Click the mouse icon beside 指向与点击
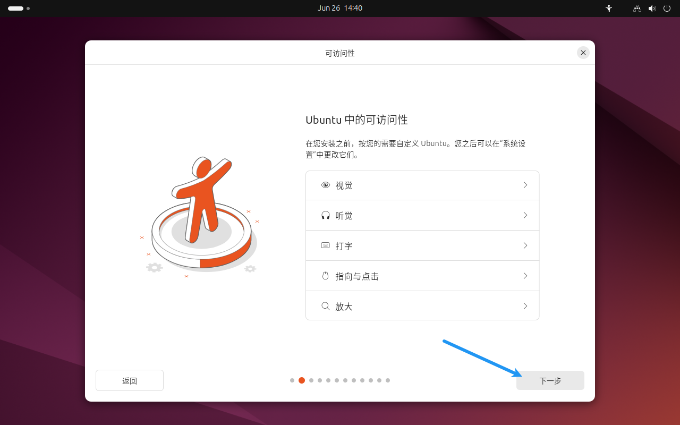The height and width of the screenshot is (425, 680). (326, 276)
